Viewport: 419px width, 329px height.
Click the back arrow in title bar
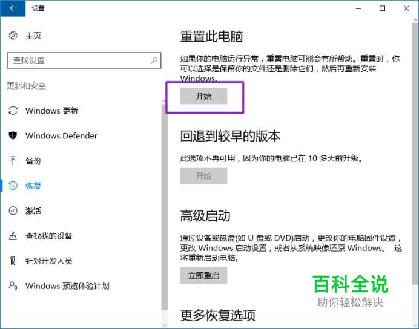[13, 8]
